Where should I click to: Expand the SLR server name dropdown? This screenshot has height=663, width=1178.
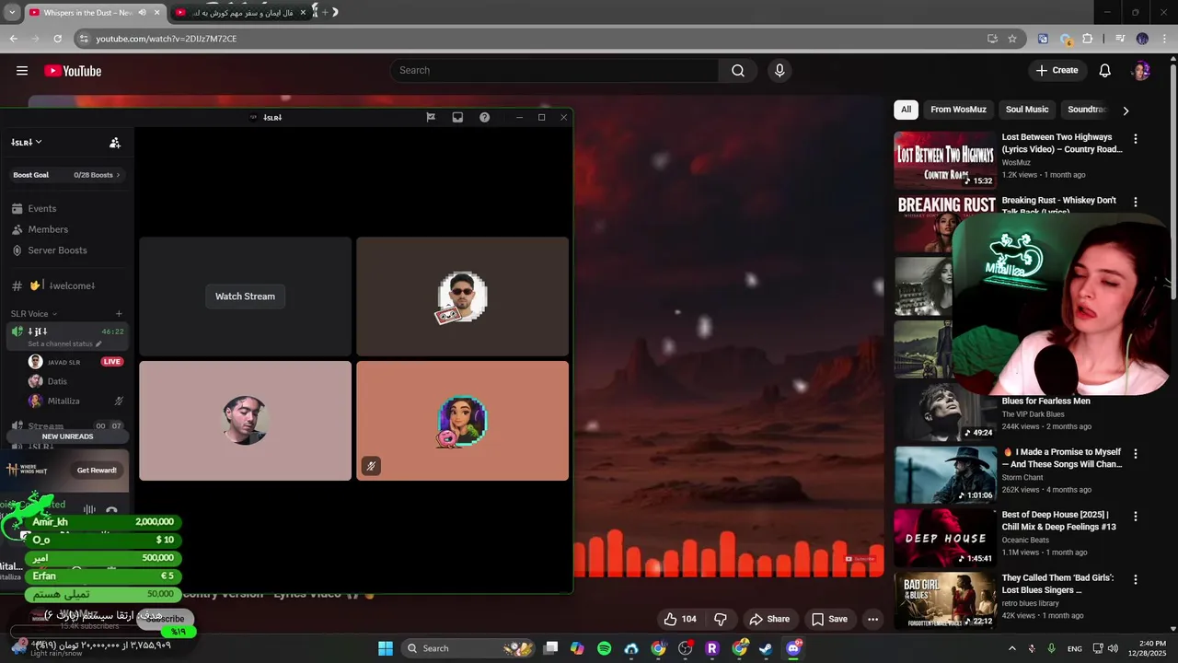27,143
